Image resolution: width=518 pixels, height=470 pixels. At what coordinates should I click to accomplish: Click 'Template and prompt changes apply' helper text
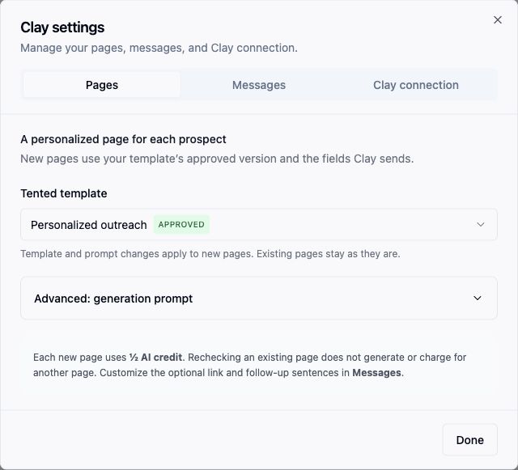point(210,254)
